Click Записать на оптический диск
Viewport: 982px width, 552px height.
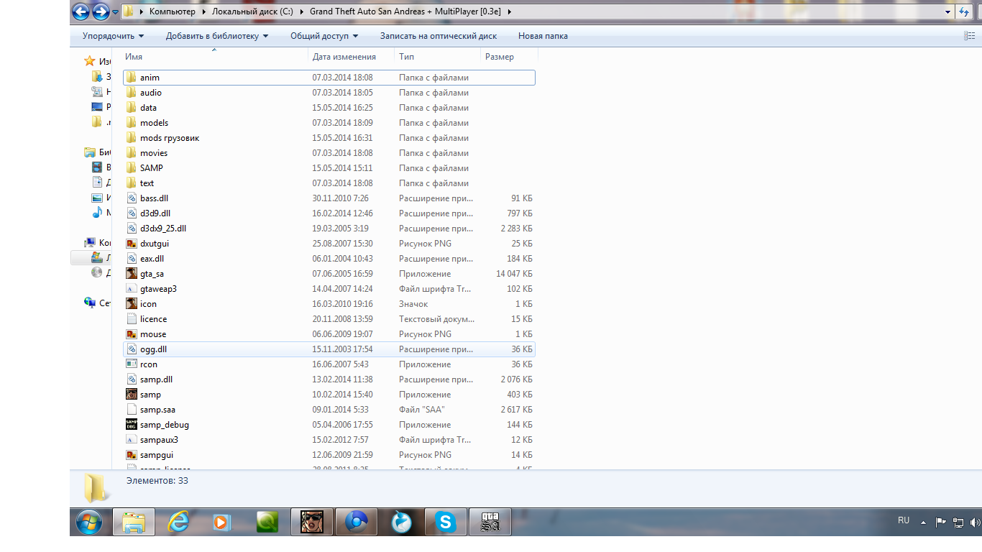coord(439,36)
